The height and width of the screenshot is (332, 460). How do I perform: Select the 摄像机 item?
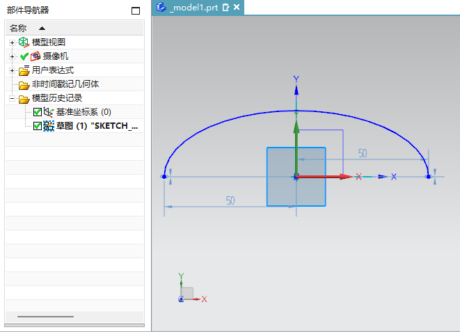point(56,56)
